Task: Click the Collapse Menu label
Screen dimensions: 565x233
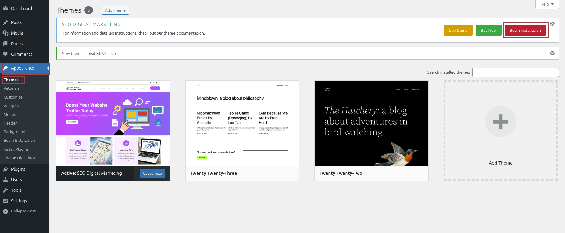Action: 24,211
